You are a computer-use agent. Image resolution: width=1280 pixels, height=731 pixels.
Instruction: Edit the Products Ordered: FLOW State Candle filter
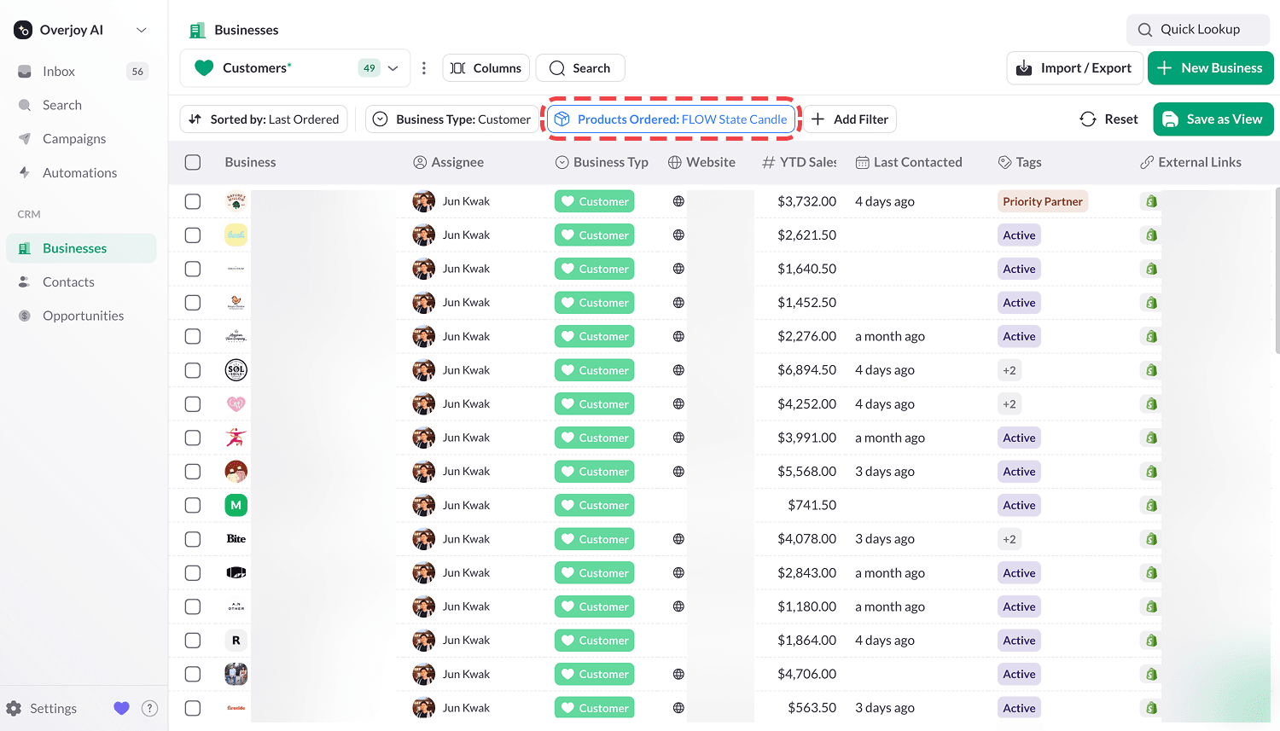pyautogui.click(x=671, y=119)
